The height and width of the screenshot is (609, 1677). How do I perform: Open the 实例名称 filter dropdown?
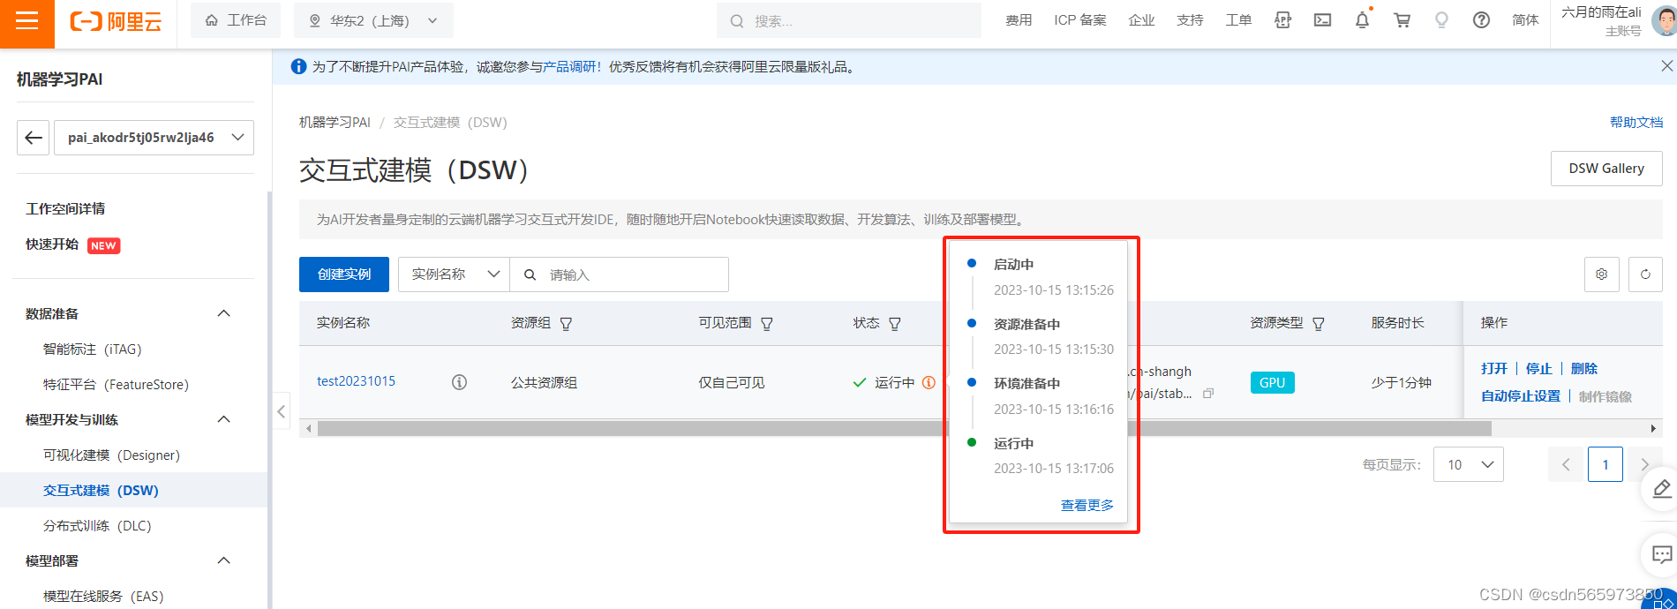tap(454, 274)
